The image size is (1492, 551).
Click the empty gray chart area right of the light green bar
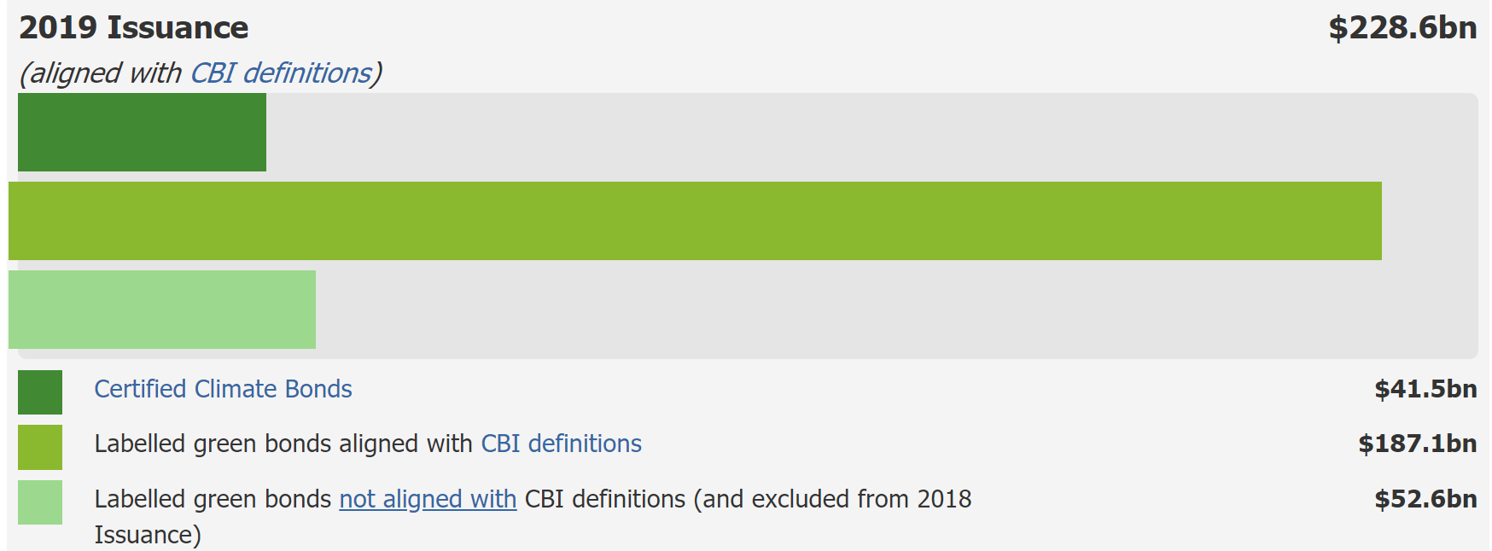[x=896, y=310]
